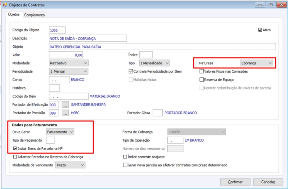288x189 pixels.
Task: Click the Conta input field
Action: (59, 80)
